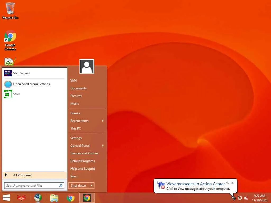Open View messages in Action Center link
Image resolution: width=271 pixels, height=203 pixels.
tap(196, 184)
